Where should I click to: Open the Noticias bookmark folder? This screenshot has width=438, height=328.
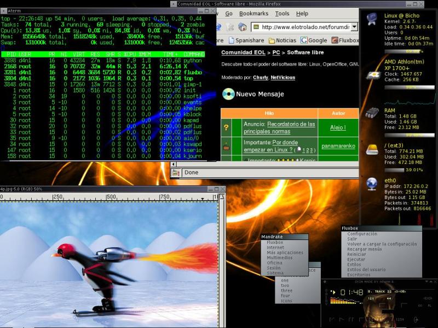[282, 40]
